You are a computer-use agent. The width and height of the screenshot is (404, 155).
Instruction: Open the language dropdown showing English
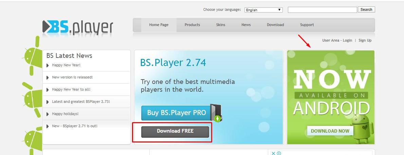click(263, 10)
